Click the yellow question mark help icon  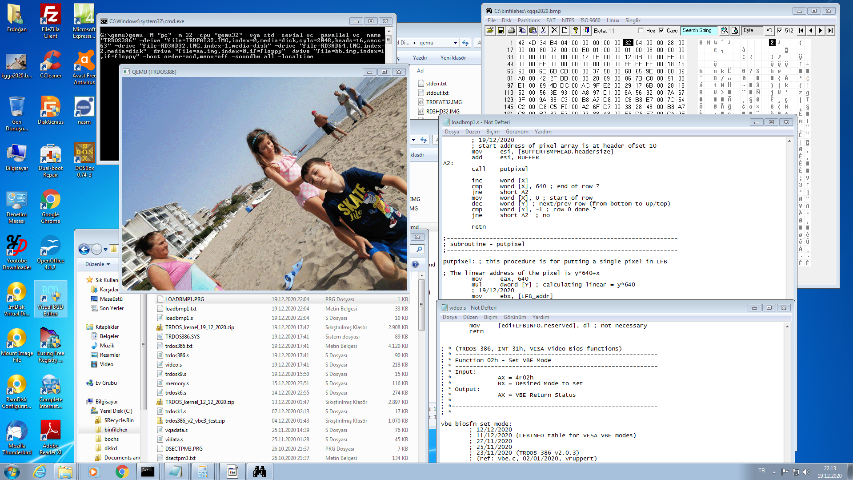pyautogui.click(x=576, y=31)
